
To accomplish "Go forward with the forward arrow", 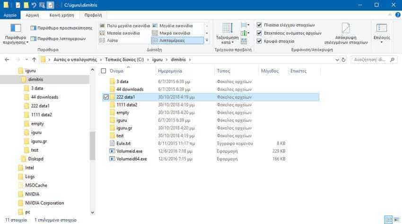I will [17, 60].
